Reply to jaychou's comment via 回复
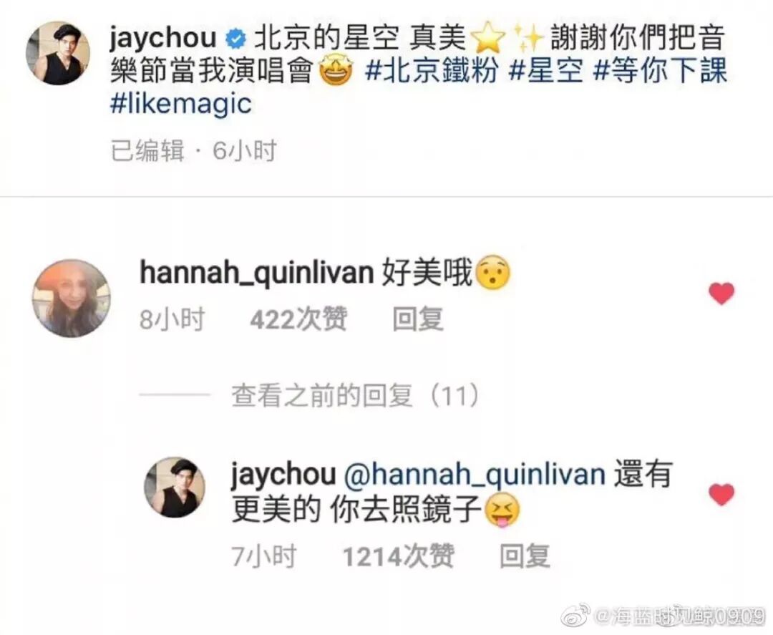This screenshot has height=635, width=773. (x=525, y=556)
